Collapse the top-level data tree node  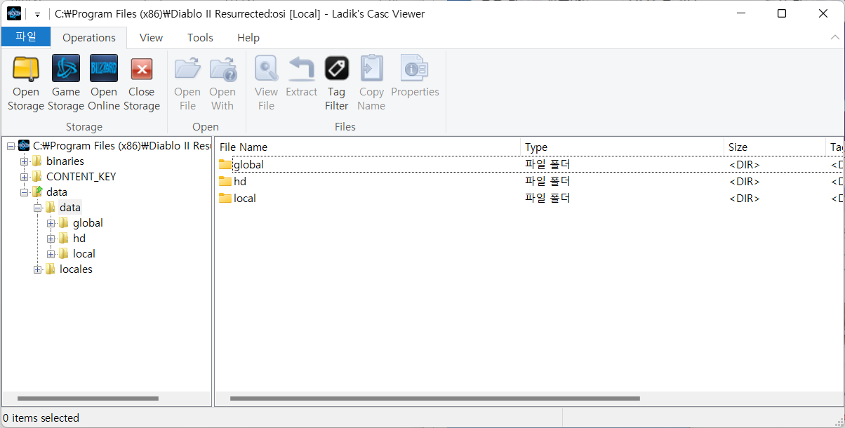tap(24, 192)
